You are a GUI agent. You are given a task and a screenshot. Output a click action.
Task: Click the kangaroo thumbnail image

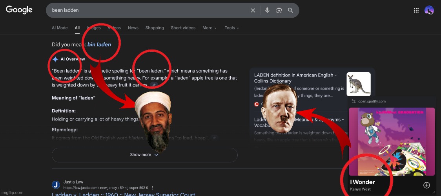point(358,84)
